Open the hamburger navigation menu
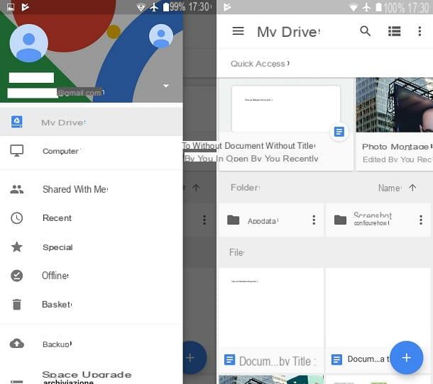This screenshot has height=384, width=433. tap(238, 31)
